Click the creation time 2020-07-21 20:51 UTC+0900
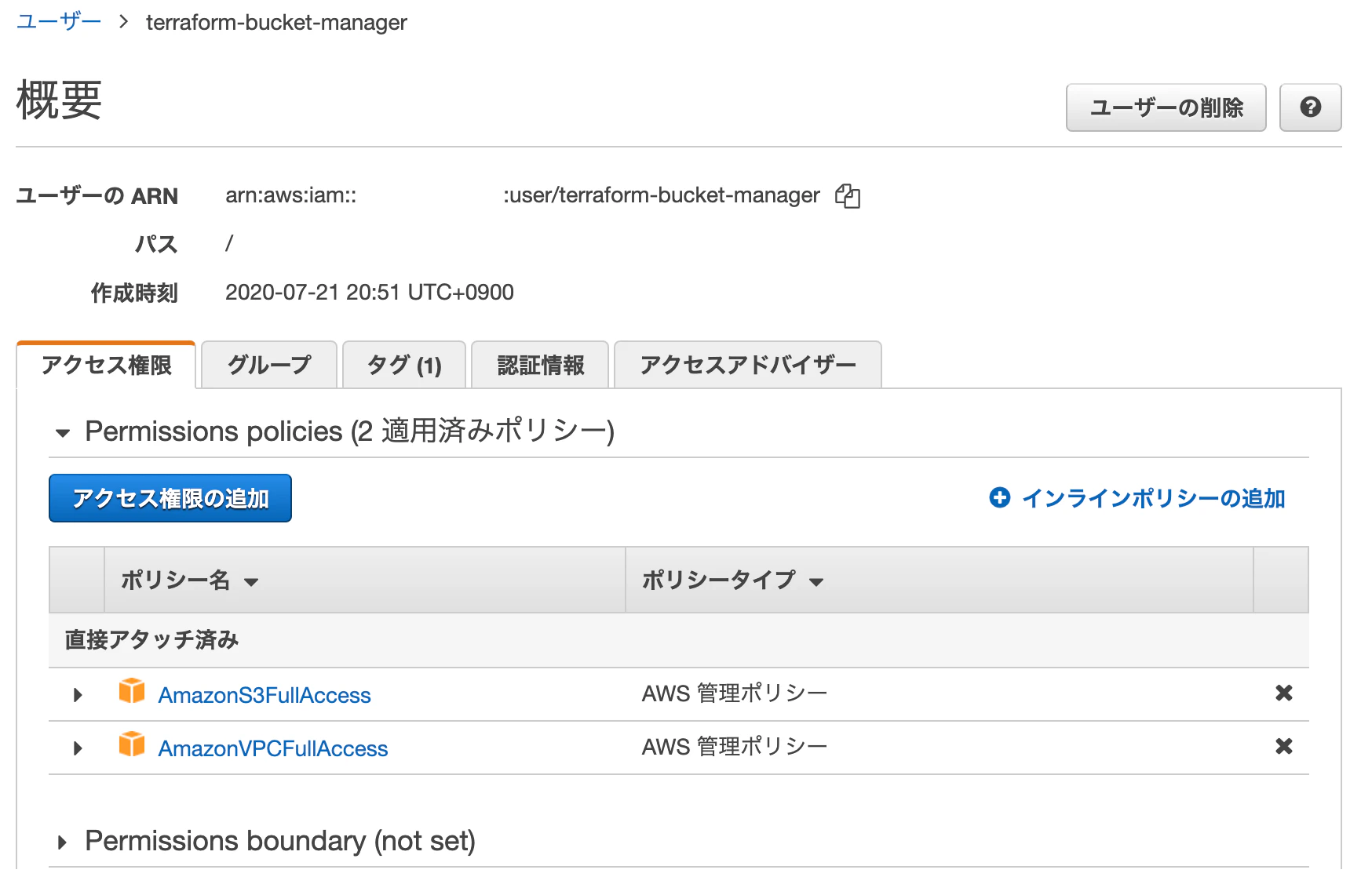 (x=370, y=293)
